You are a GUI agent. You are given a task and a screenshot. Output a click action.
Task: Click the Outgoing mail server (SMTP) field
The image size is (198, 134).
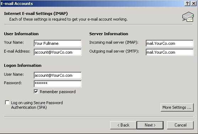point(170,52)
